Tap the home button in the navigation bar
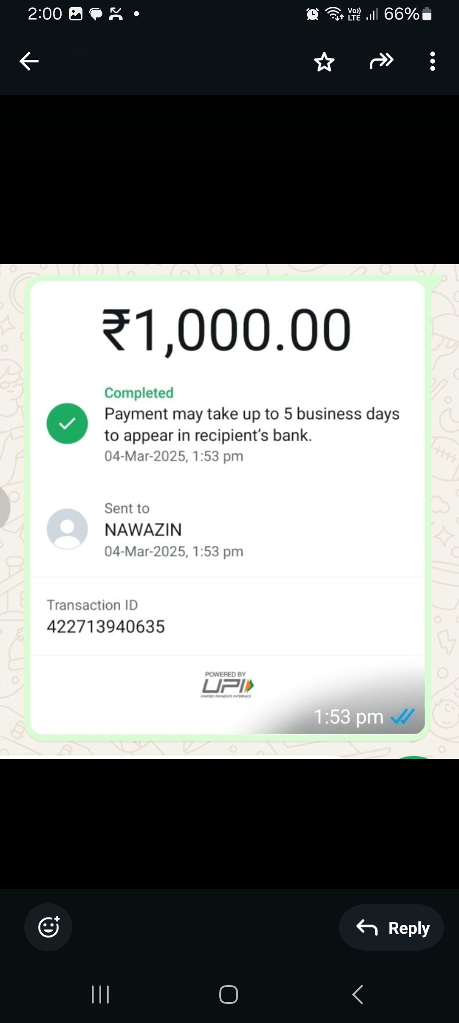 (228, 995)
